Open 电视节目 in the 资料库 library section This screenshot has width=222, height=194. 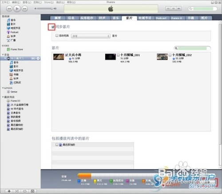(14, 28)
